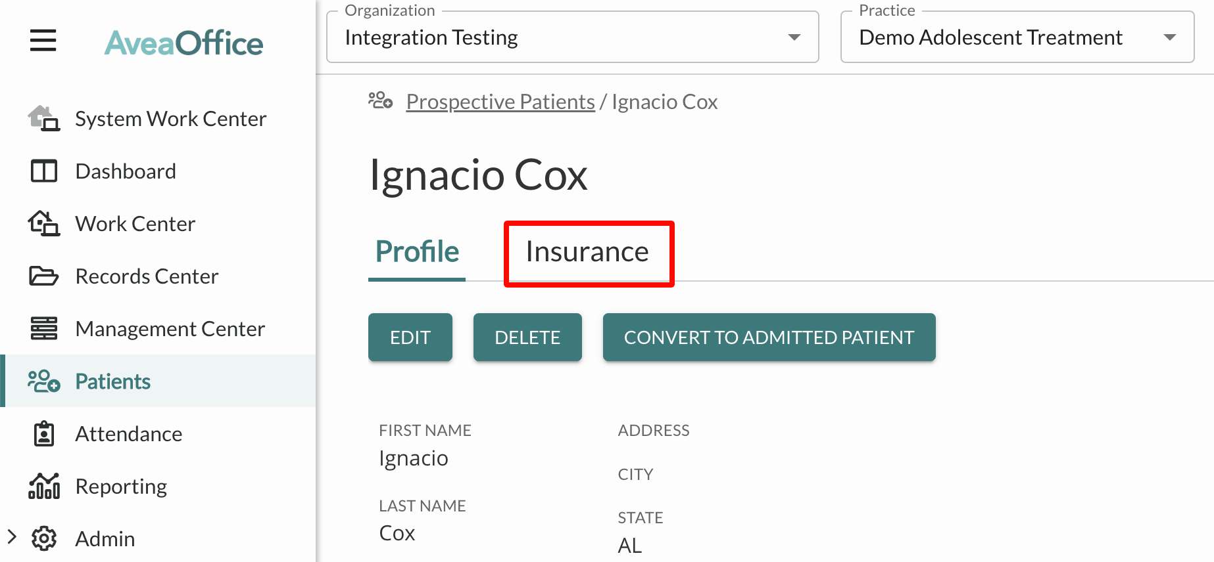Viewport: 1214px width, 562px height.
Task: Select the Profile tab
Action: pos(417,253)
